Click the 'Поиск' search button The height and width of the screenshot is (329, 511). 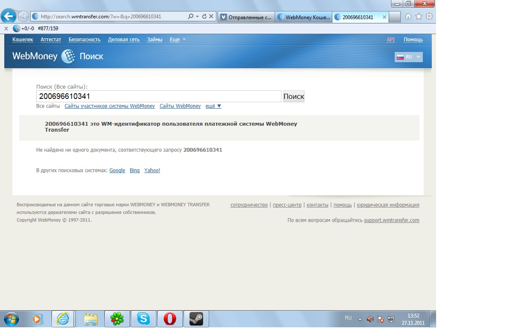pos(294,96)
